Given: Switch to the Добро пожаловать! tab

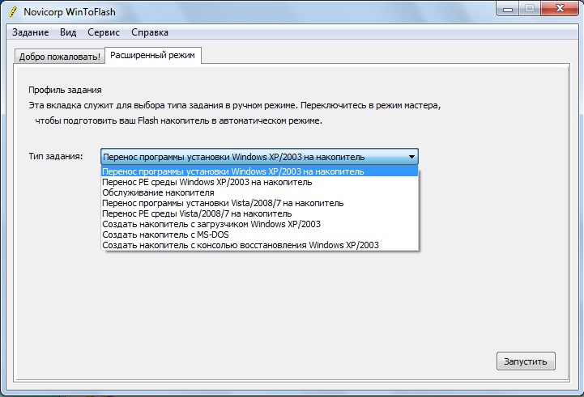Looking at the screenshot, I should [x=60, y=57].
